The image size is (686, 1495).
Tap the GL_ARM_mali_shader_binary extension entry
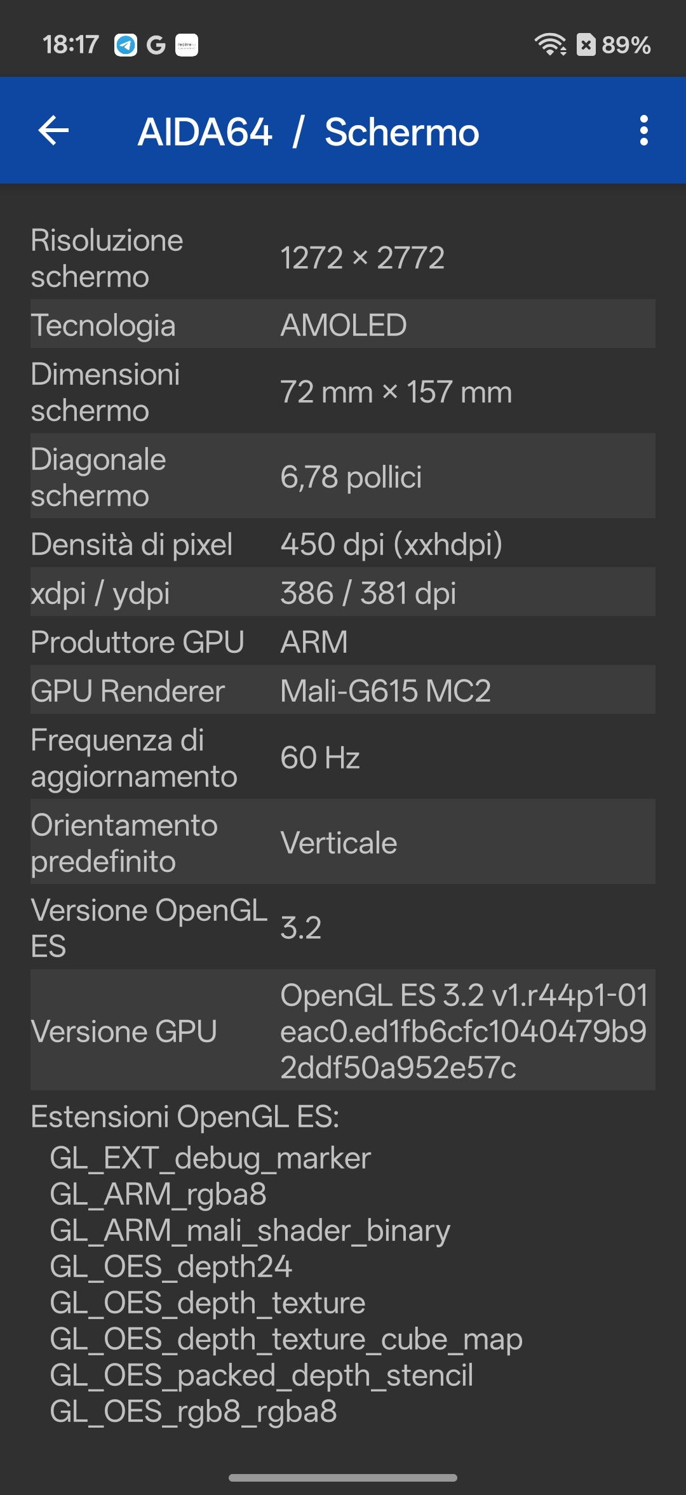tap(250, 1231)
